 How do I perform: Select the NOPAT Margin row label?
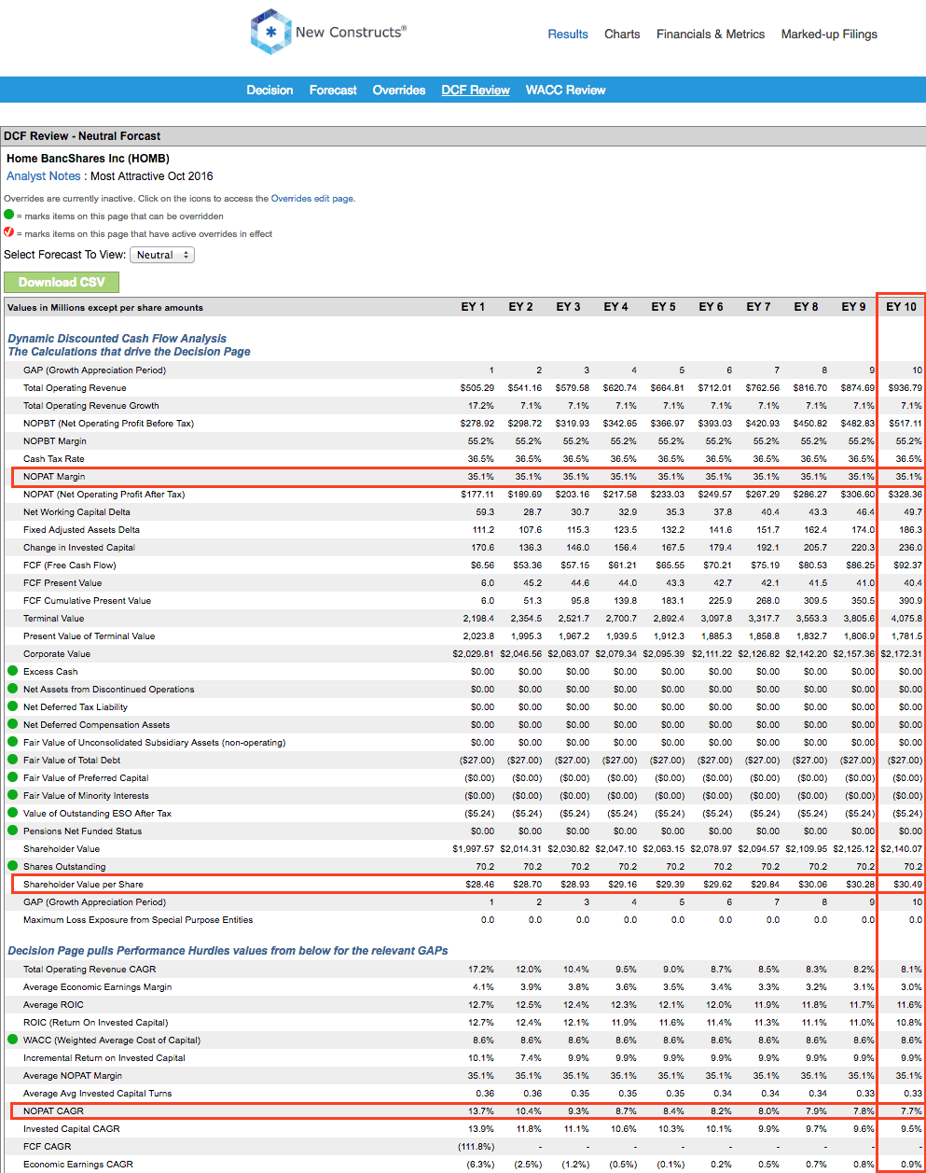54,477
